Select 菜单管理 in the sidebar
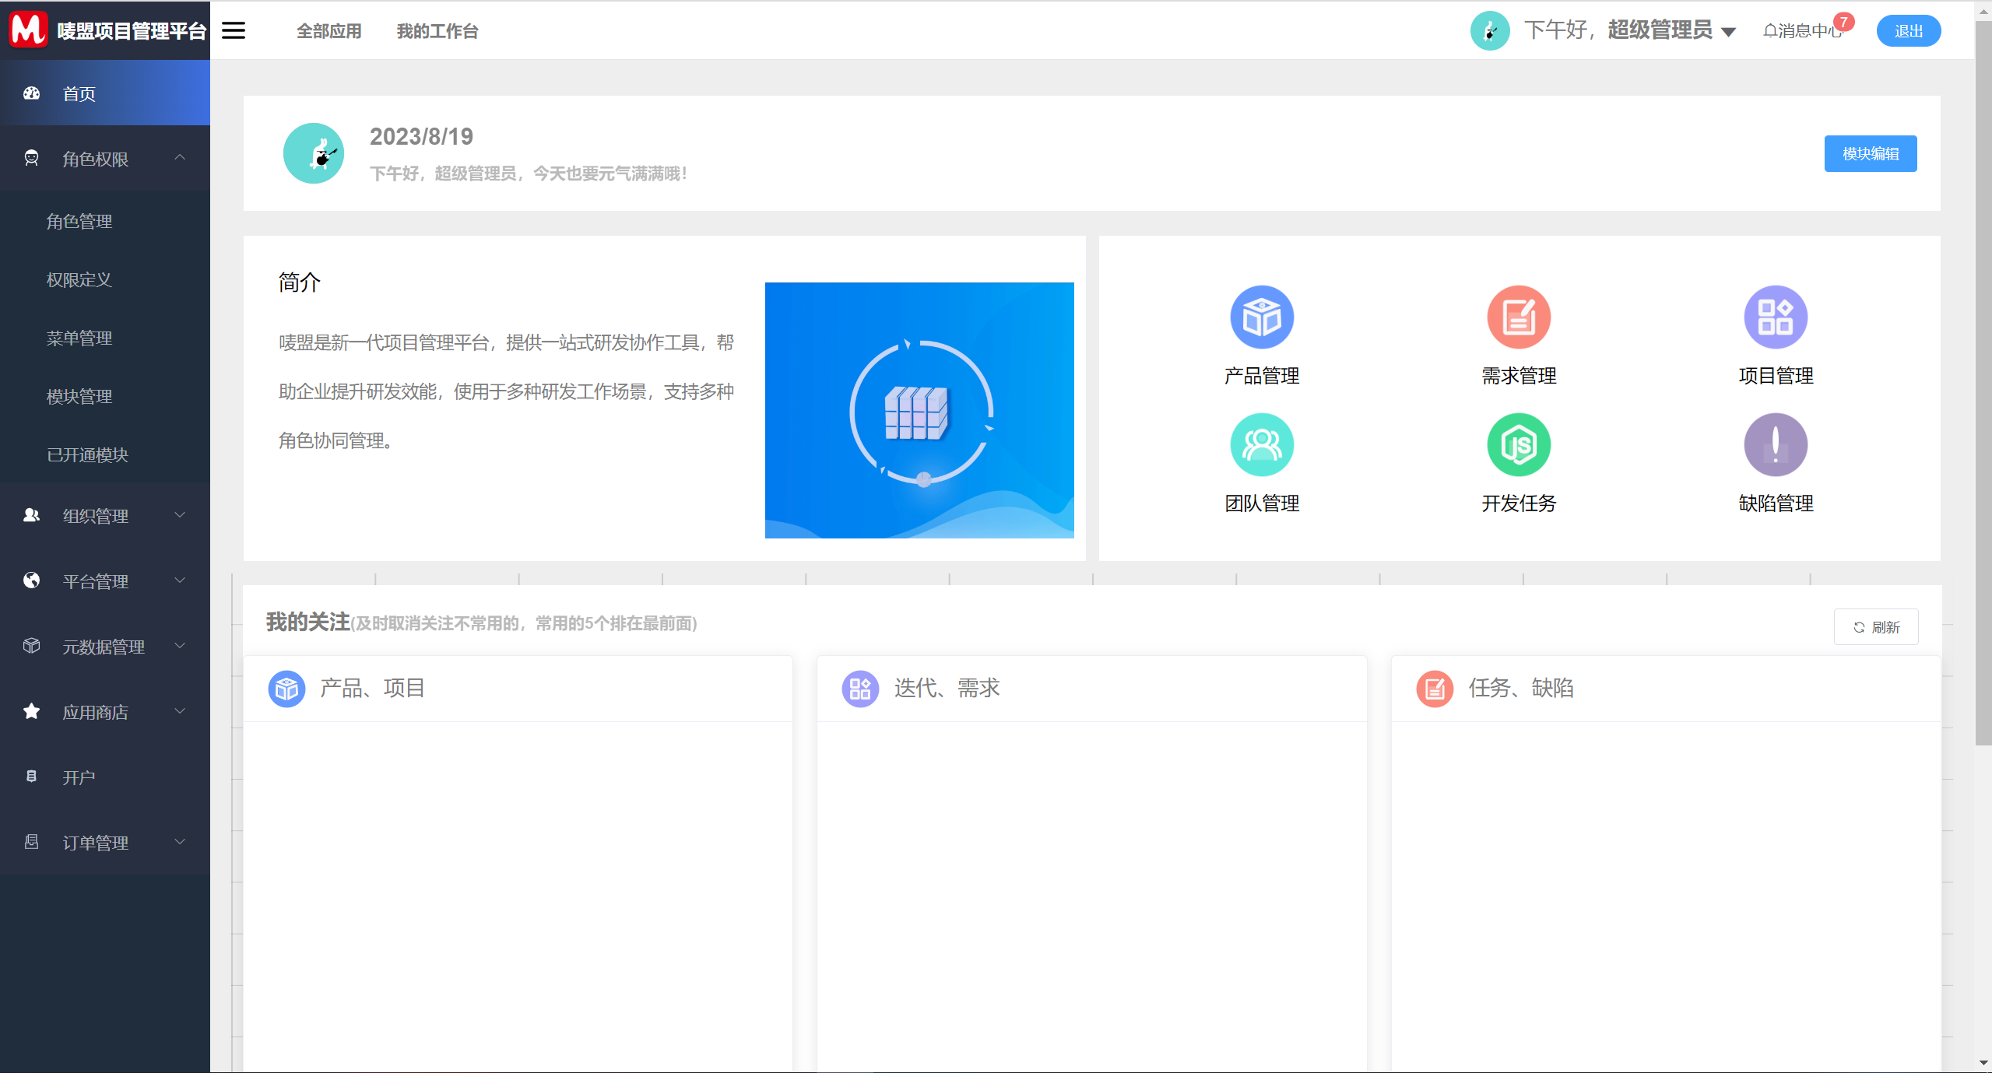The height and width of the screenshot is (1073, 1992). click(x=79, y=338)
